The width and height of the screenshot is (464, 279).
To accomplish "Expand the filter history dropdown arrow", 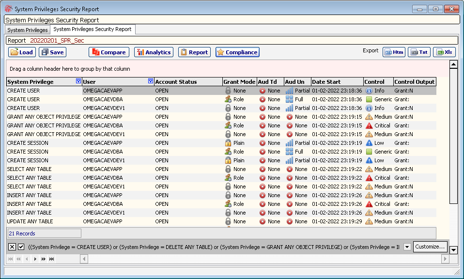I will click(407, 247).
